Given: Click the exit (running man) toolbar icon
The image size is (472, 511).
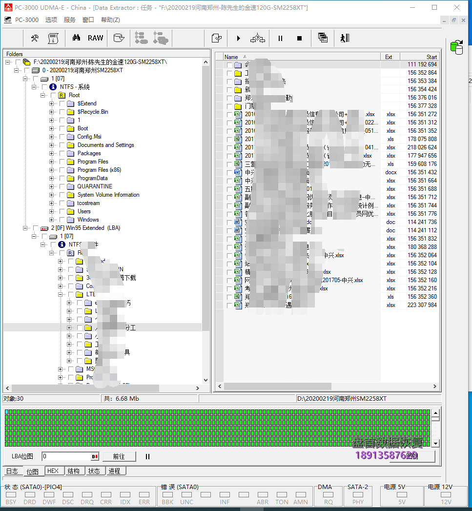Looking at the screenshot, I should [x=345, y=38].
